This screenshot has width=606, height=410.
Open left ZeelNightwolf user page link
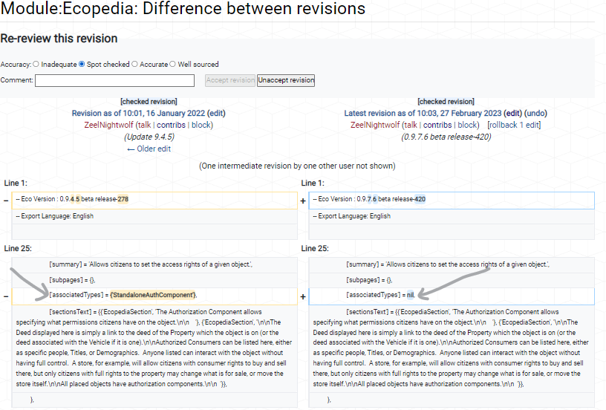pos(108,125)
